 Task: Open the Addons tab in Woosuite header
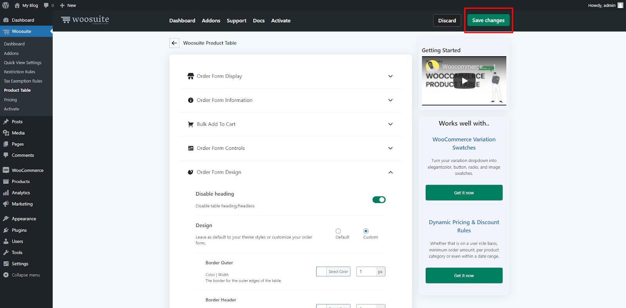pos(211,21)
